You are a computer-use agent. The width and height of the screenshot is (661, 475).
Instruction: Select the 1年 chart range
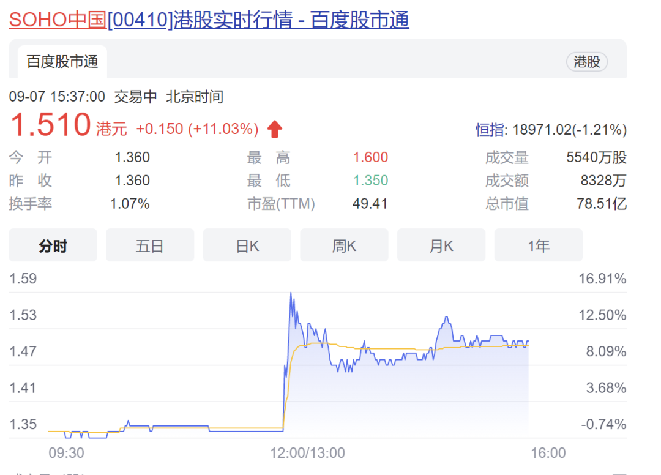coord(539,246)
